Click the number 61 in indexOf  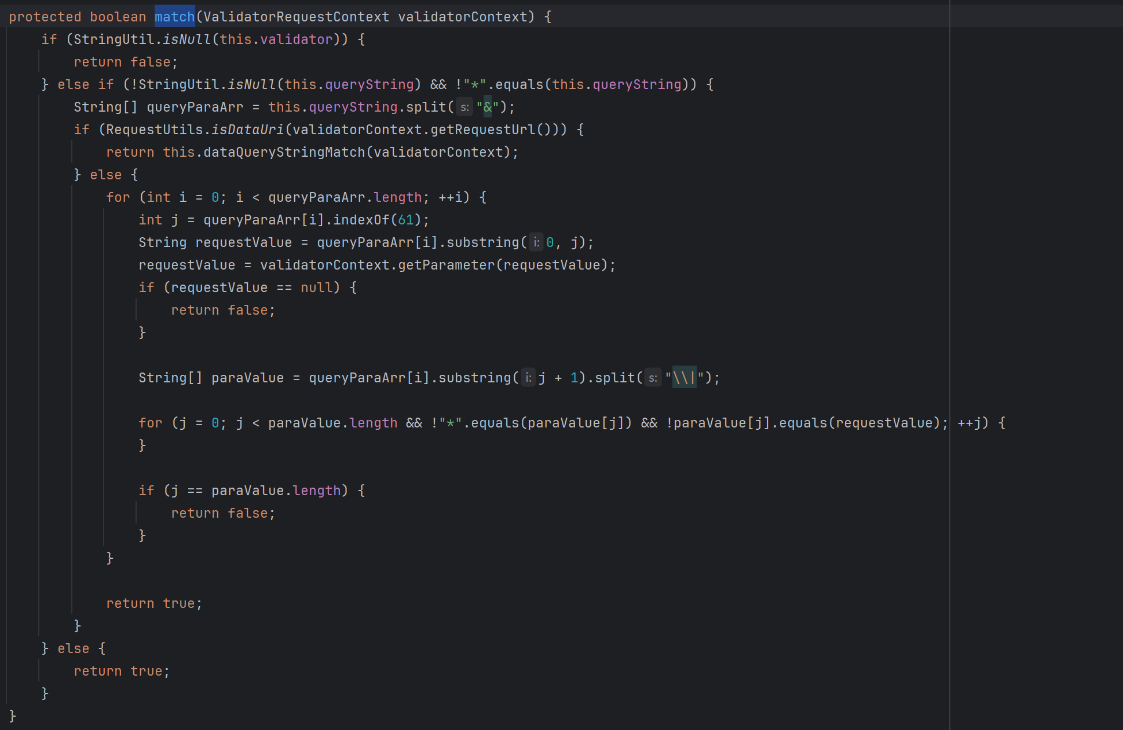(x=405, y=220)
